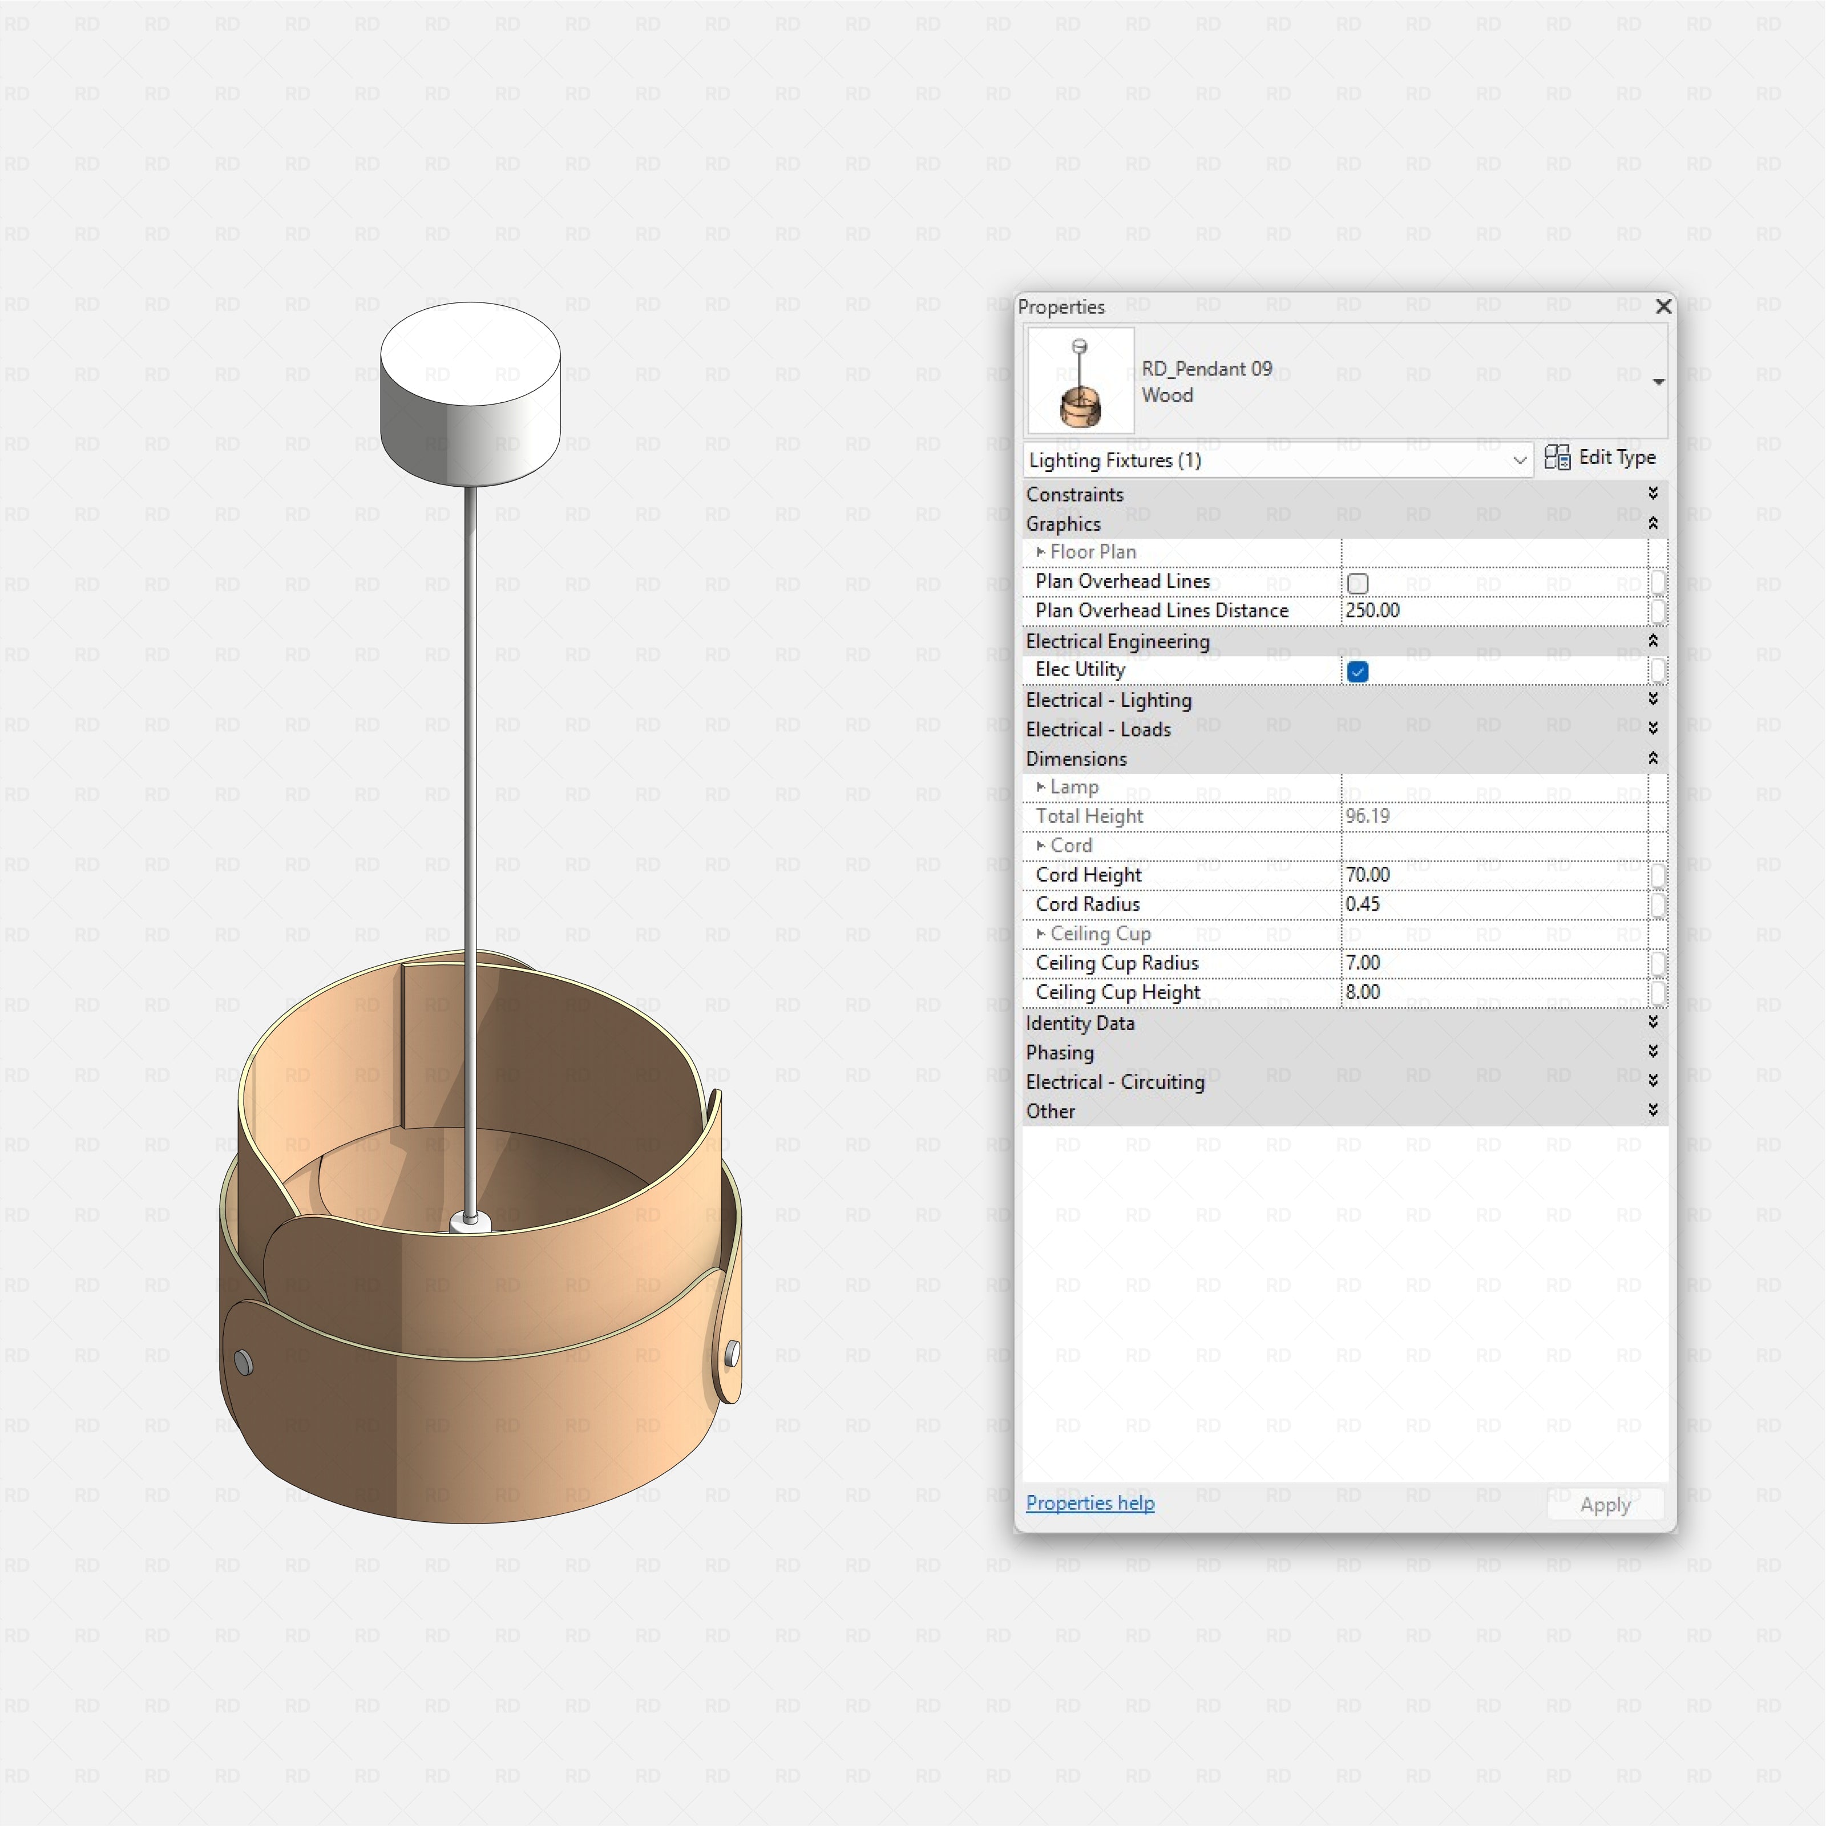Viewport: 1826px width, 1826px height.
Task: Click the Apply button
Action: 1605,1505
